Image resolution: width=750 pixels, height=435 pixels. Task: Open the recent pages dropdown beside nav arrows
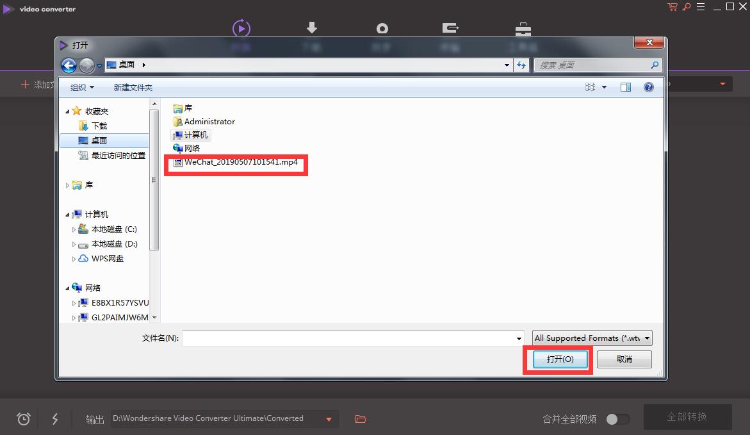[99, 65]
